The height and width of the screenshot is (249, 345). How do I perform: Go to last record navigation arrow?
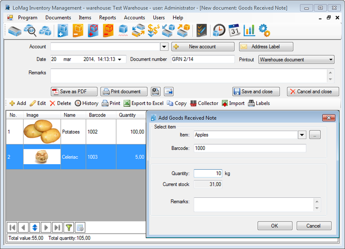click(x=57, y=227)
